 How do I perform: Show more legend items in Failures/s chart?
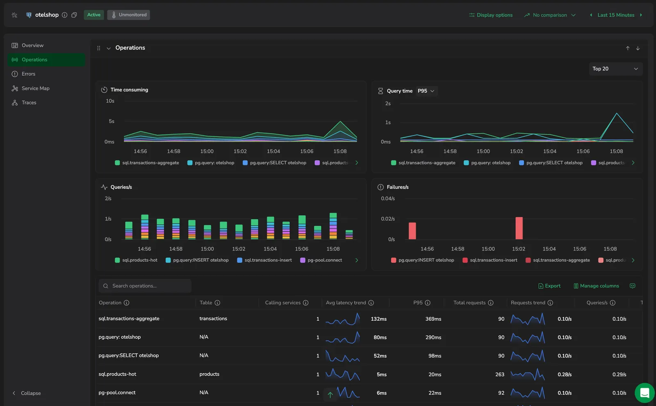(x=633, y=260)
